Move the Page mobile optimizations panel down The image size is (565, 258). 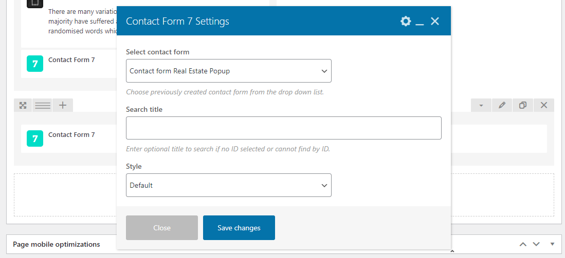(536, 244)
